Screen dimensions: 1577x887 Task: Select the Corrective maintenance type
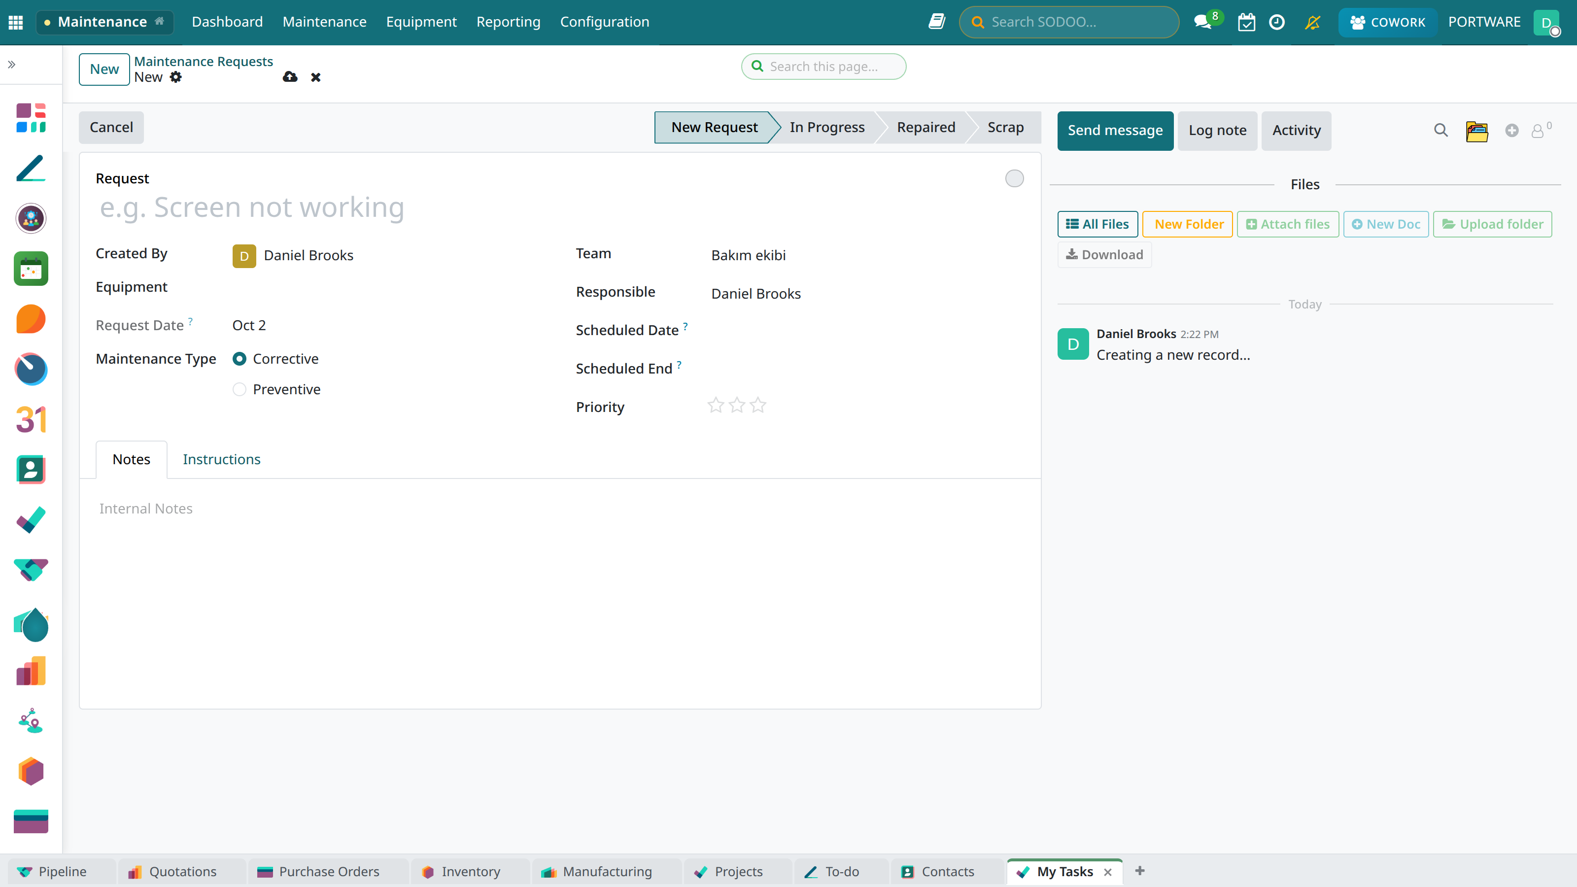coord(240,359)
